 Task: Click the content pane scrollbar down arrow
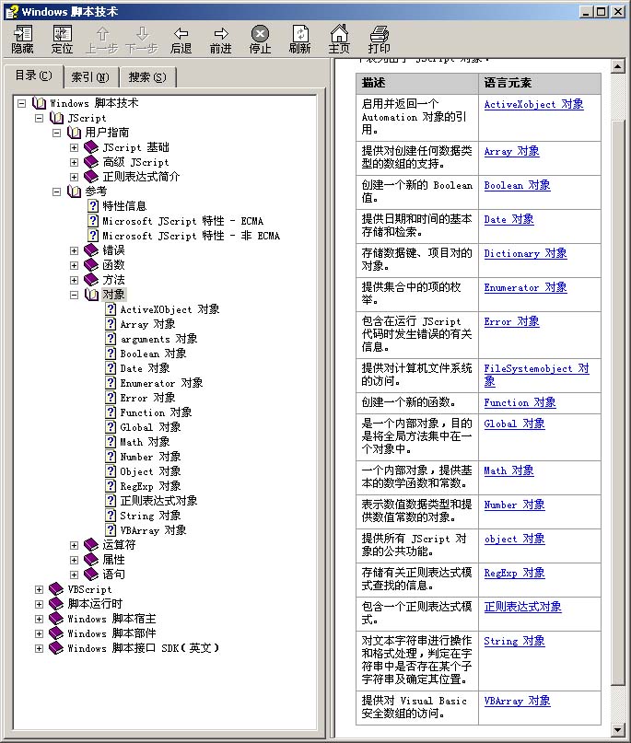point(618,728)
